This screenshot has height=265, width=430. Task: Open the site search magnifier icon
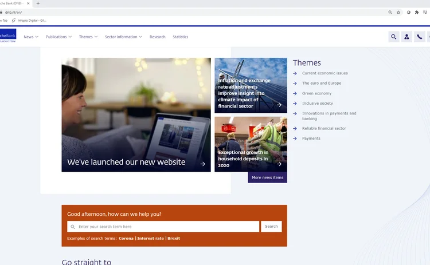394,37
